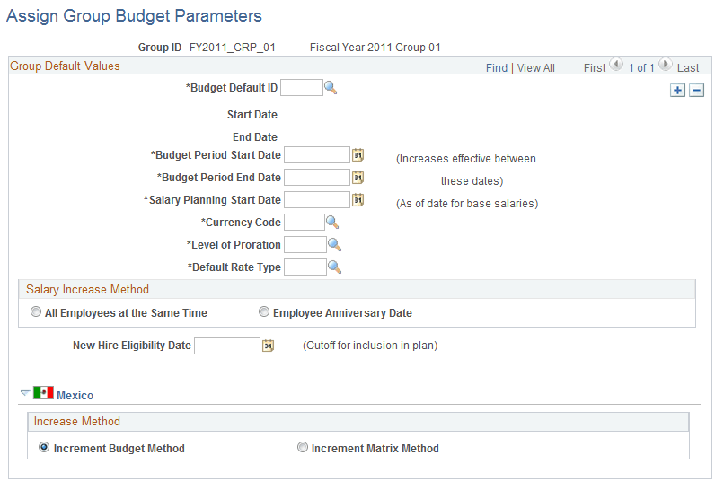Click the View All link

point(535,68)
